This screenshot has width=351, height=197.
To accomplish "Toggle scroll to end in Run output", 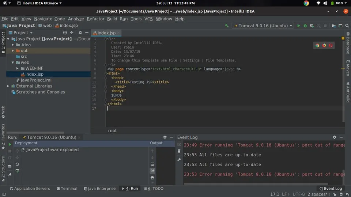I will tap(152, 171).
